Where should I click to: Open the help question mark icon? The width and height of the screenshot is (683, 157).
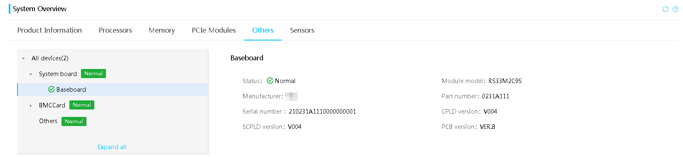click(676, 9)
